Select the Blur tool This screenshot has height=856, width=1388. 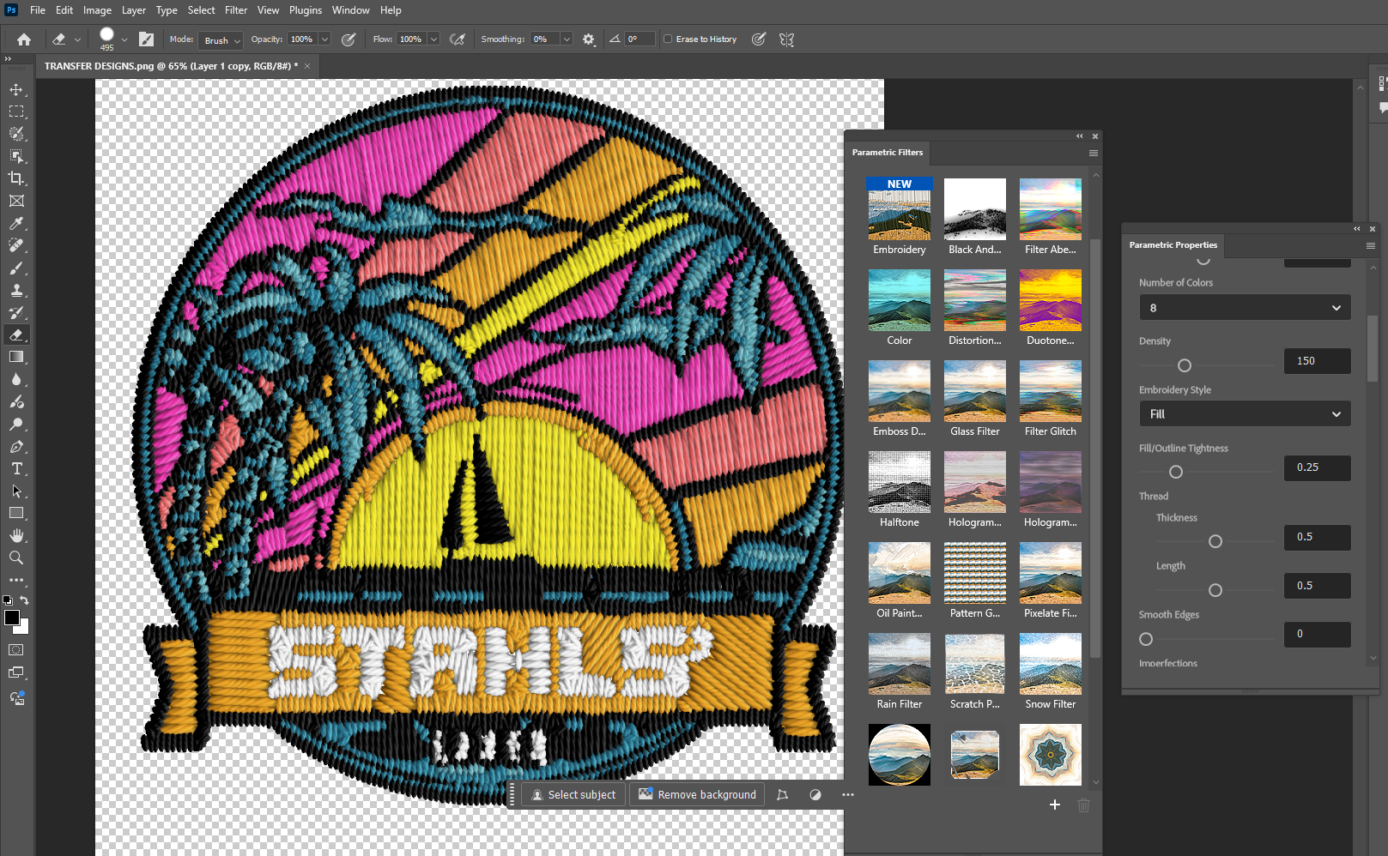pyautogui.click(x=16, y=379)
